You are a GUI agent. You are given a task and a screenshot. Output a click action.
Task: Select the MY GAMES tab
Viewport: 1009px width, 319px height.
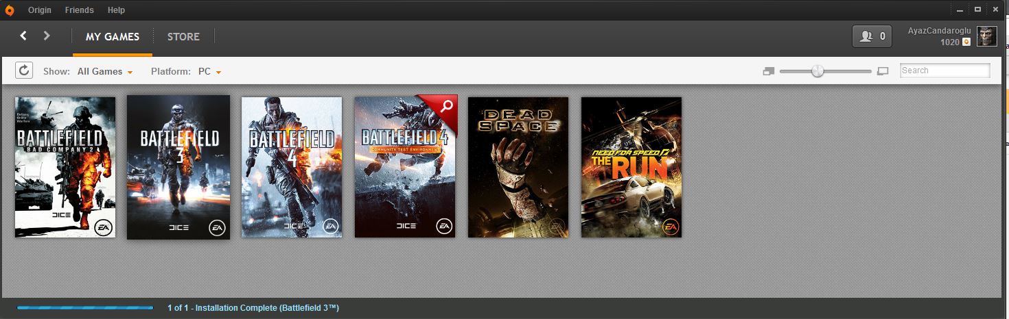point(113,37)
